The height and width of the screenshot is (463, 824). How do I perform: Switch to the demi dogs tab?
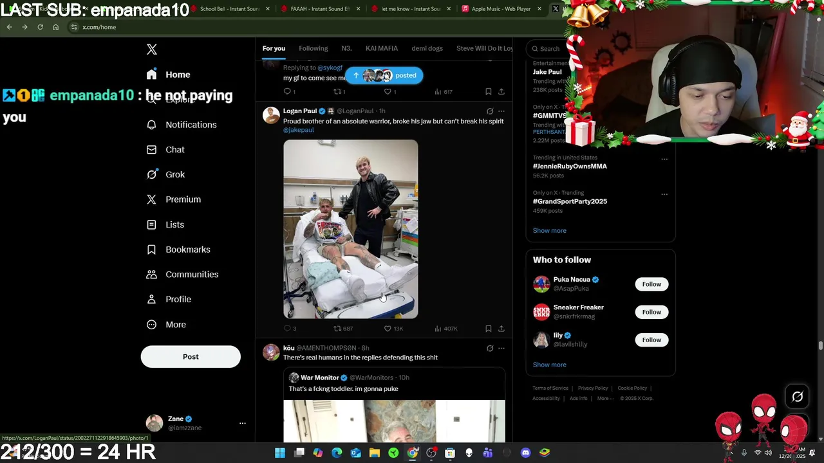(x=427, y=48)
